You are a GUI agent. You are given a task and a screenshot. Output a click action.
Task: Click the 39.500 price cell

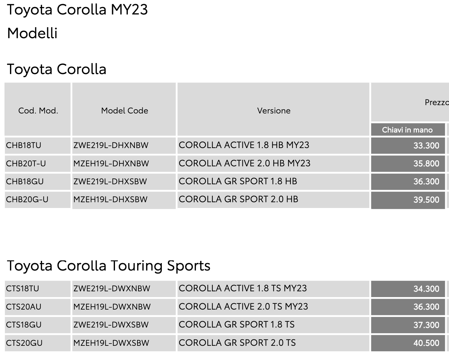tap(408, 200)
